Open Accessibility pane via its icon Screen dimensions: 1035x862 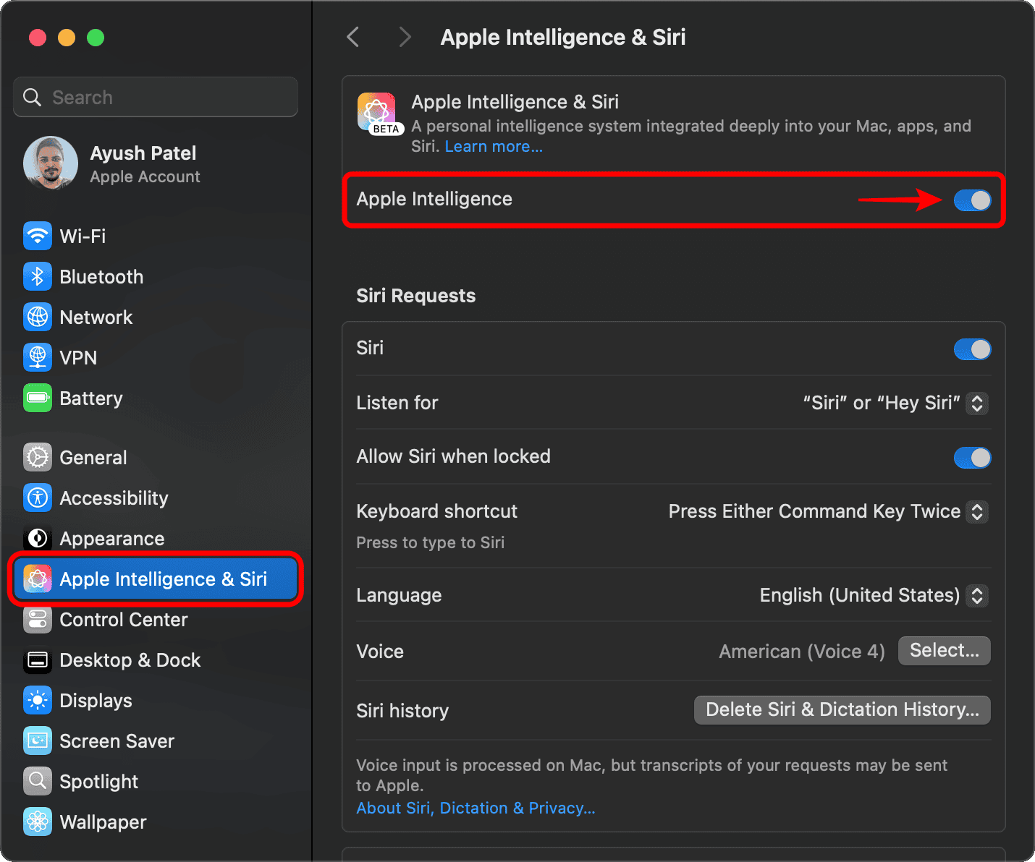(x=38, y=498)
